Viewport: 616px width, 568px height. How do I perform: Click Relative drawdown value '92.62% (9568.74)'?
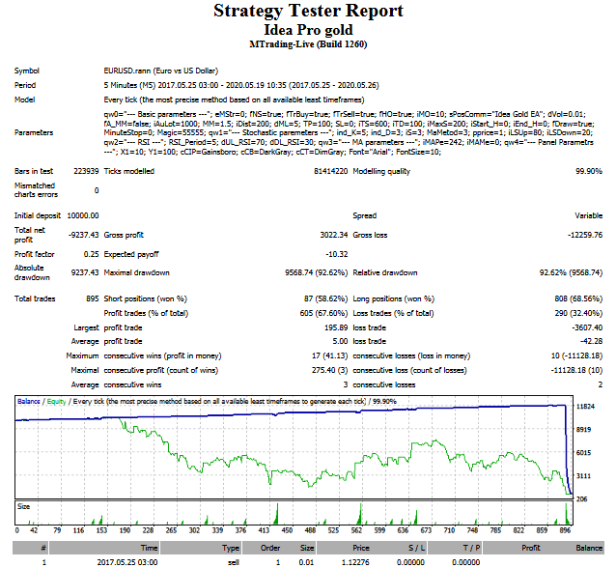pyautogui.click(x=571, y=272)
